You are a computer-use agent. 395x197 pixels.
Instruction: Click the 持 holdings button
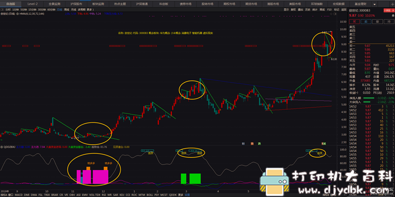[x=389, y=22]
